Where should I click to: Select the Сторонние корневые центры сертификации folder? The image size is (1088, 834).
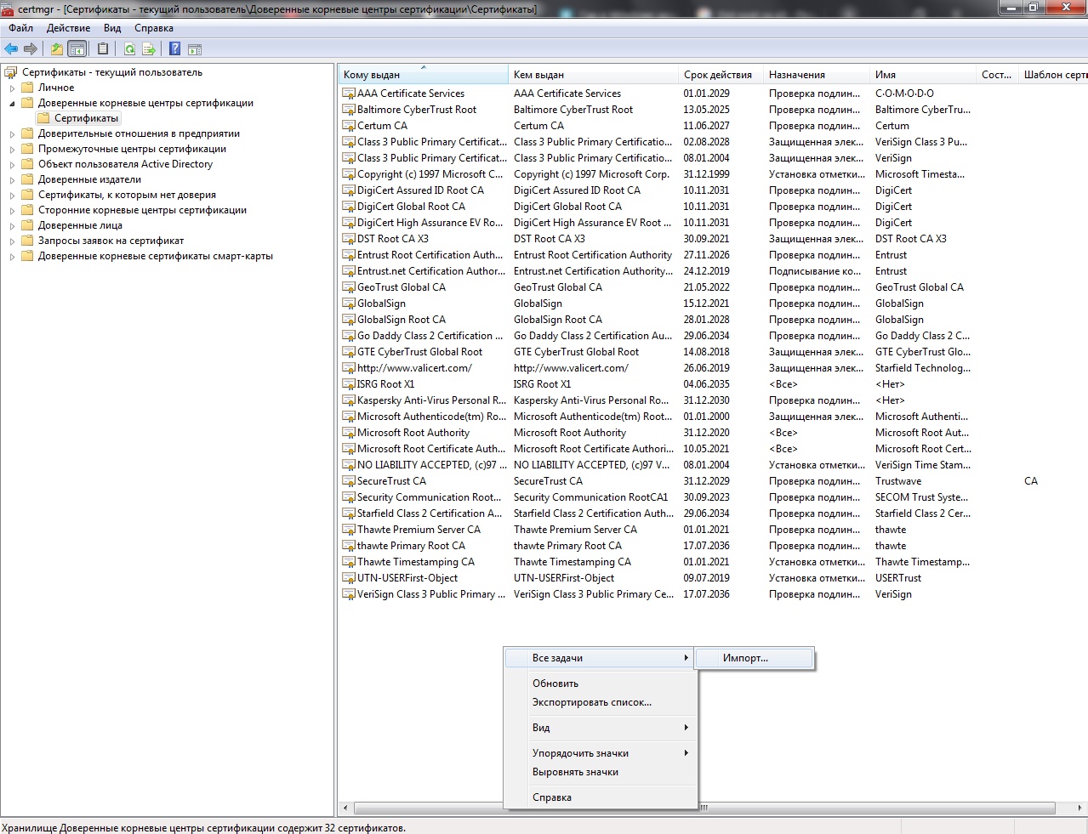point(142,210)
